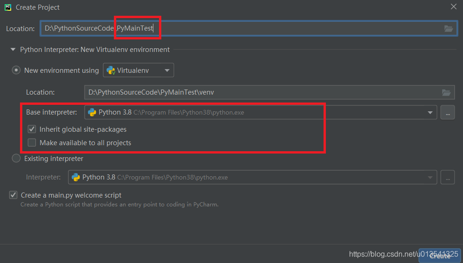Click the Python Interpreter section heading text
The width and height of the screenshot is (463, 263).
[95, 50]
